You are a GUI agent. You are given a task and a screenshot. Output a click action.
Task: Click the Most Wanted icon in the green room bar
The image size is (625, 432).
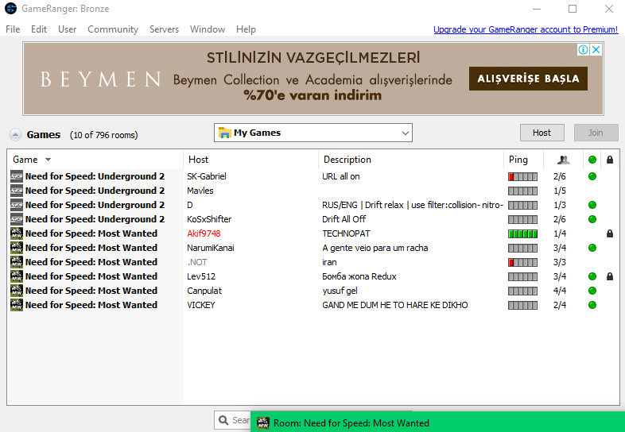click(262, 423)
